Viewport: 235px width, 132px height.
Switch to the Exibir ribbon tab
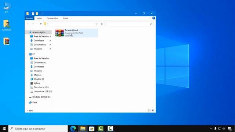pyautogui.click(x=65, y=18)
